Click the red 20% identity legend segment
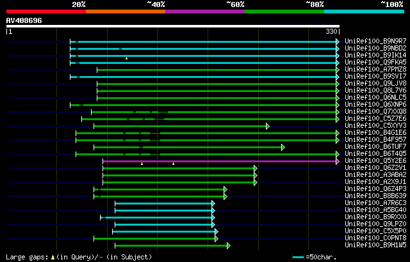This screenshot has height=262, width=410. 46,12
